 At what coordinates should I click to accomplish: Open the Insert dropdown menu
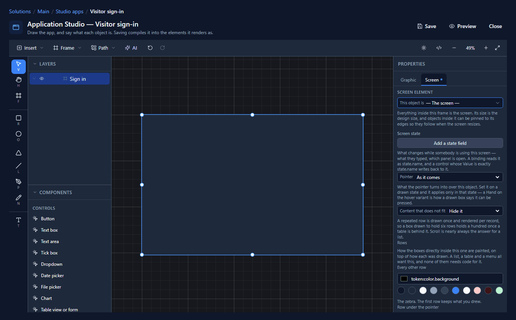click(x=30, y=48)
